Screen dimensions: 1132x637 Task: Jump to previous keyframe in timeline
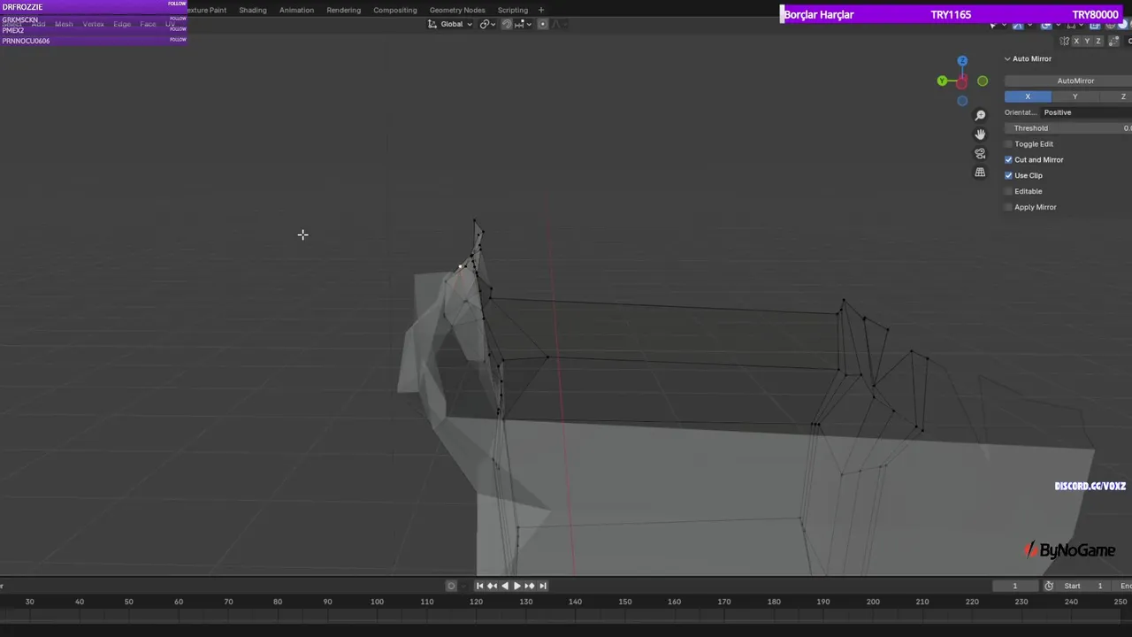[493, 586]
